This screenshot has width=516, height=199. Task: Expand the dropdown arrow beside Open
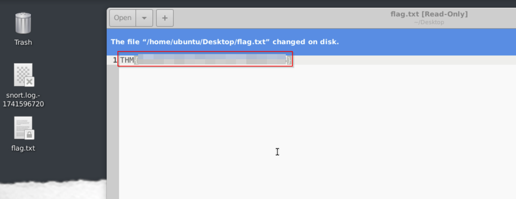(144, 18)
